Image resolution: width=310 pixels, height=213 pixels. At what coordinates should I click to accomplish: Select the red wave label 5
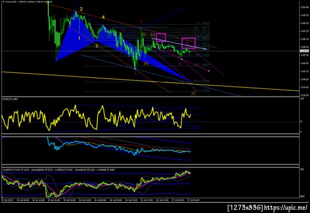pyautogui.click(x=135, y=74)
